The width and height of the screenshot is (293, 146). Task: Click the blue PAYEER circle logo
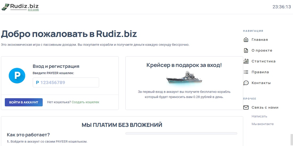[x=17, y=76]
